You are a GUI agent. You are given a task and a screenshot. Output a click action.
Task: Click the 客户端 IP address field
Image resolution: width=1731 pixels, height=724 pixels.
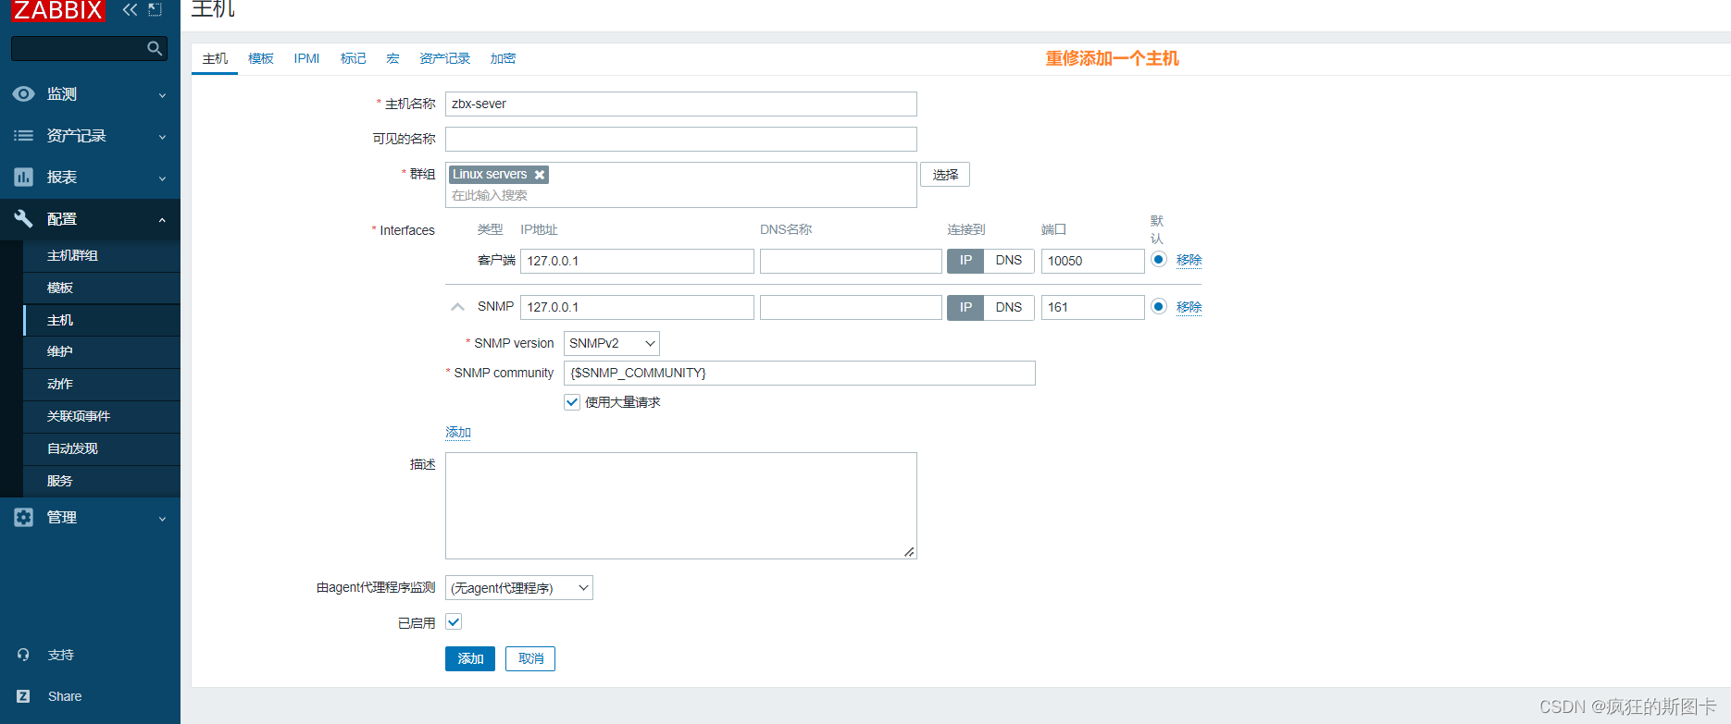coord(637,261)
